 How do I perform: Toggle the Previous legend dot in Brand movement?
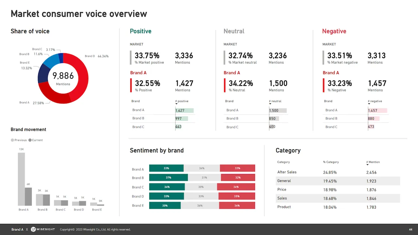pos(12,140)
